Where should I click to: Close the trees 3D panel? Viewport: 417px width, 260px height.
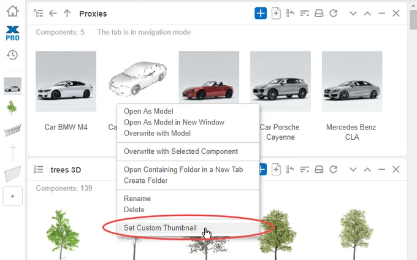(x=396, y=169)
